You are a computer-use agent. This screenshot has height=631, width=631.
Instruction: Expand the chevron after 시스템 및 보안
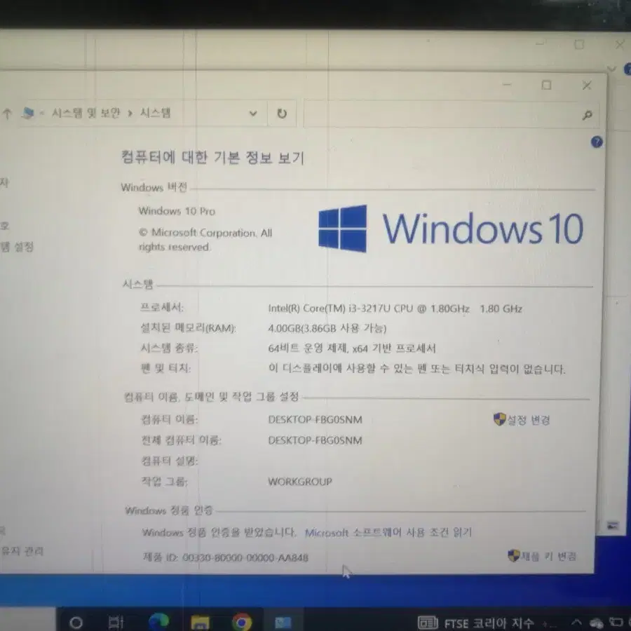[x=130, y=114]
